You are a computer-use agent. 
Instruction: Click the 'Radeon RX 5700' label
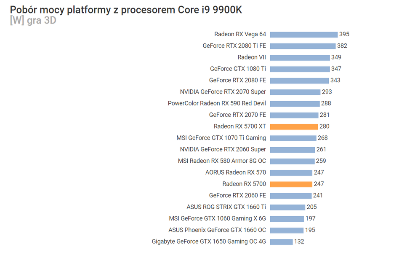244,184
